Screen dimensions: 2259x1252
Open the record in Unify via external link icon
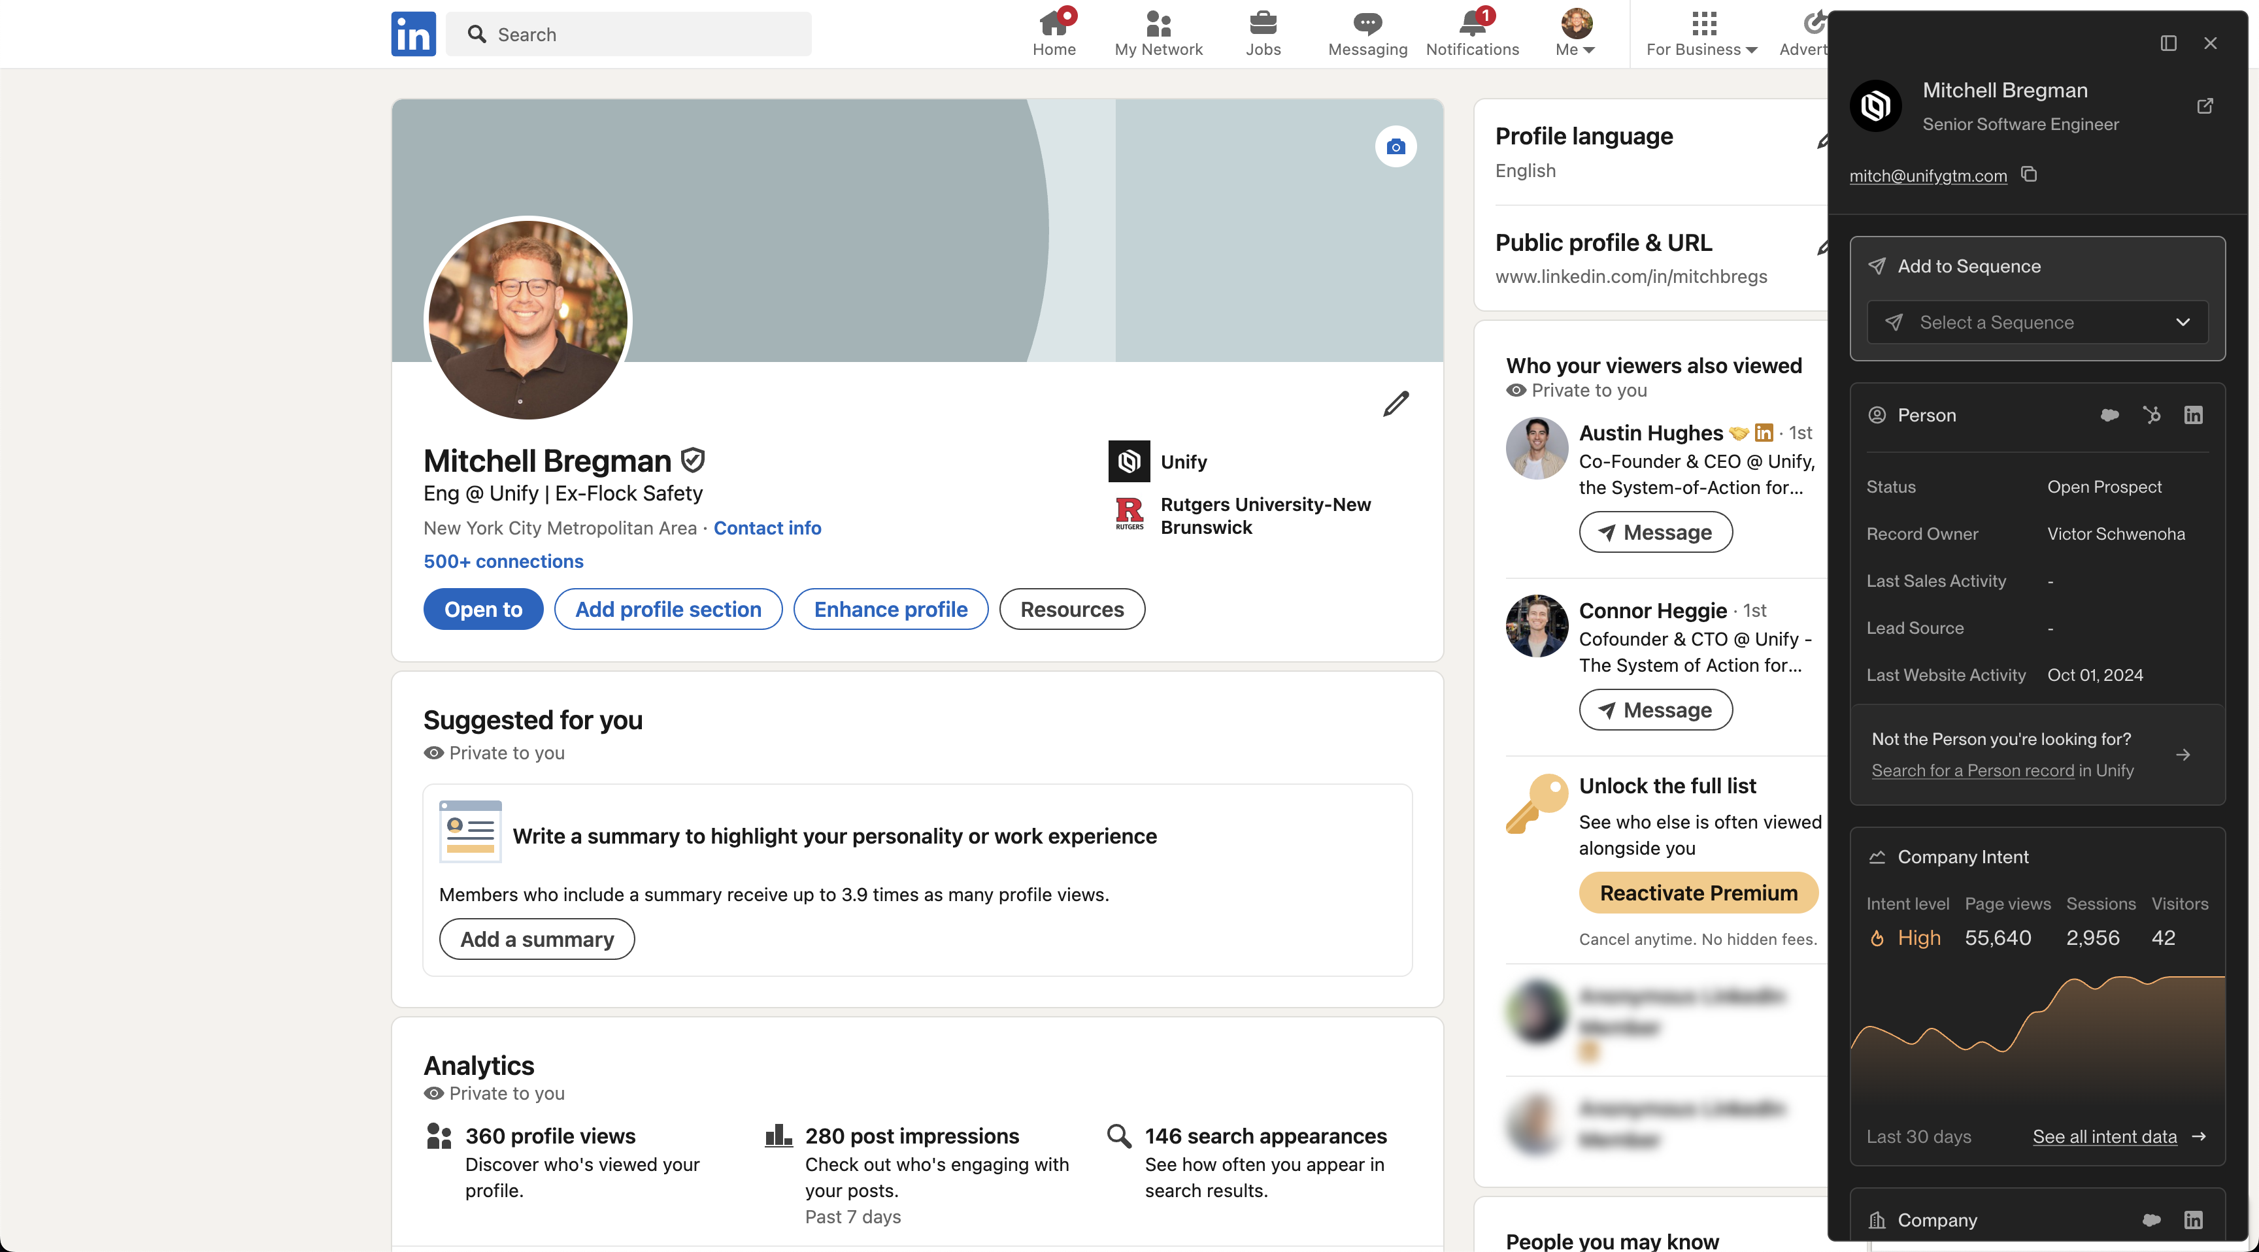[x=2205, y=106]
